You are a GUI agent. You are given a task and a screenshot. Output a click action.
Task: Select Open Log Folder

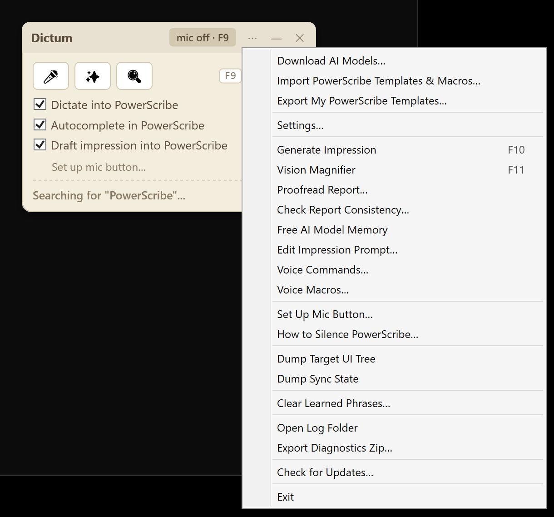(408, 428)
